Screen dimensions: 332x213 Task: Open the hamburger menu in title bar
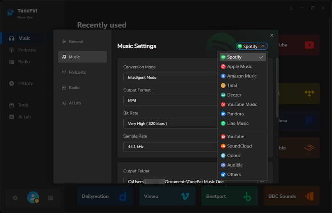[x=291, y=8]
